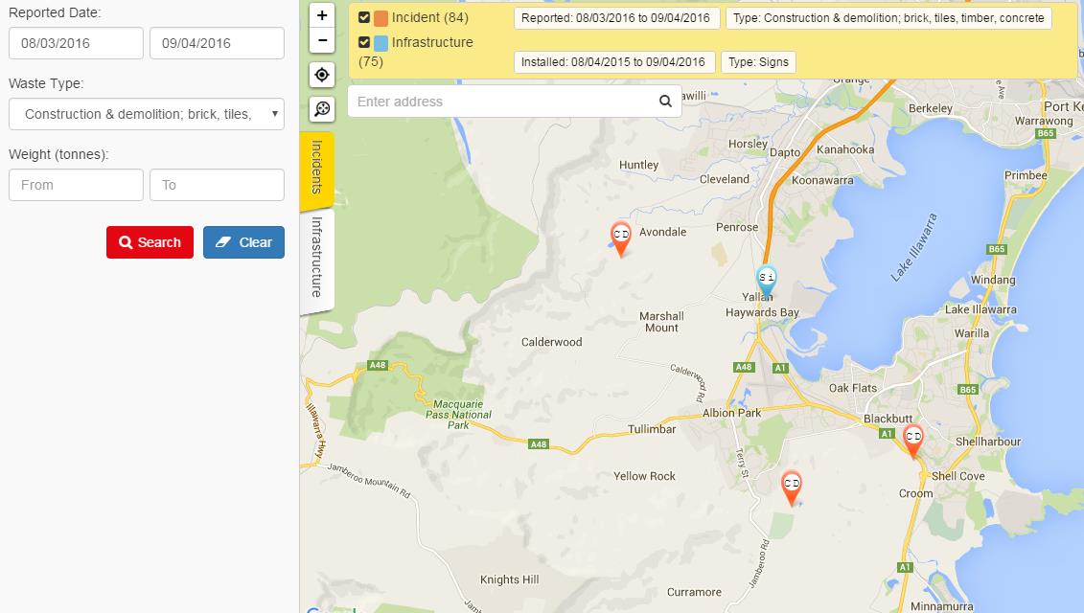The image size is (1084, 613).
Task: Click the Kanahooka map label
Action: tap(845, 150)
